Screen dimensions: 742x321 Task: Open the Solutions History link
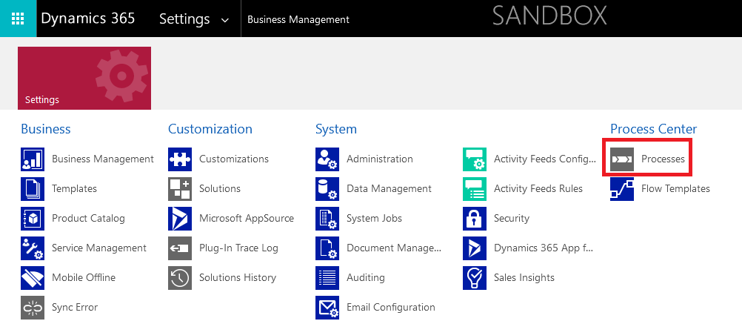238,278
